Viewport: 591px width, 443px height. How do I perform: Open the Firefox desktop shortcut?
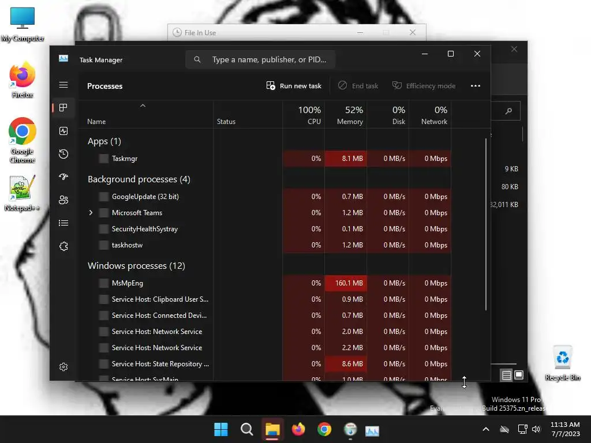pyautogui.click(x=23, y=80)
